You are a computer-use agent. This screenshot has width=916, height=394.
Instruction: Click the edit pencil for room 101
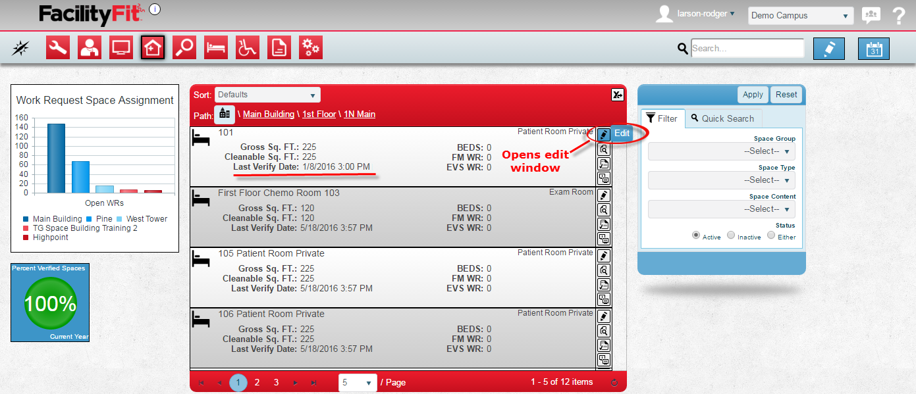(x=603, y=134)
